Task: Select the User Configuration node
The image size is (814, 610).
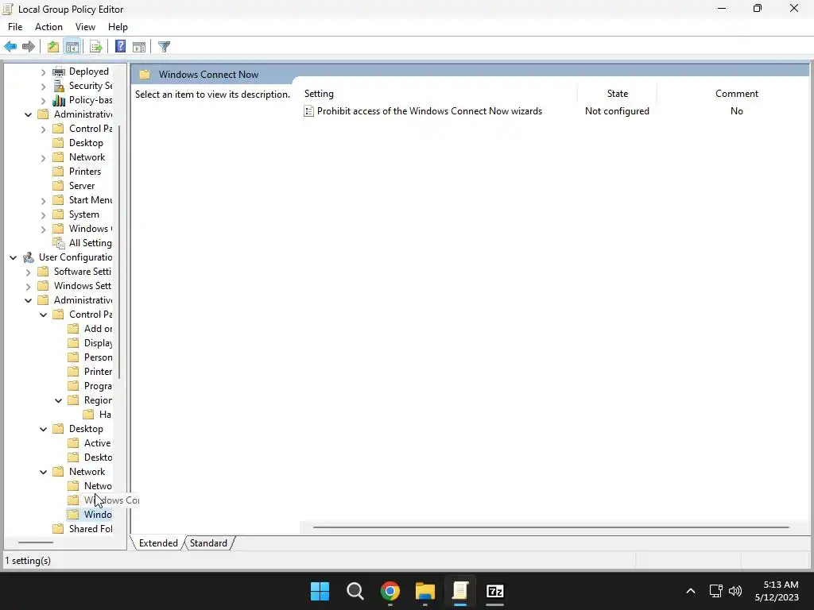Action: 76,257
